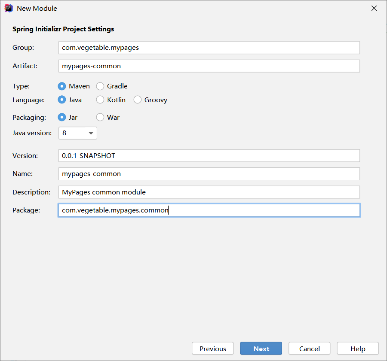The height and width of the screenshot is (361, 387).
Task: Click the Spring Initializr Project Settings heading
Action: pyautogui.click(x=63, y=29)
